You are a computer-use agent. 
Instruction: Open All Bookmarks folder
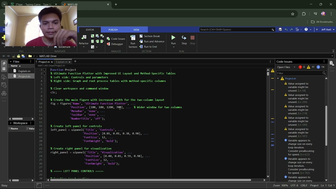click(x=322, y=22)
